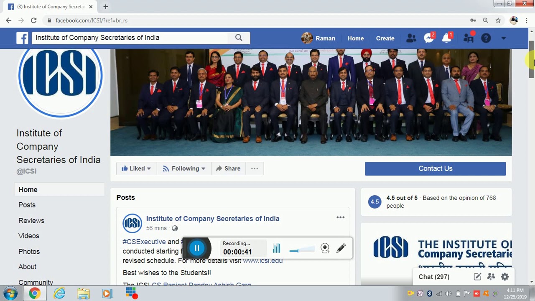The image size is (535, 301).
Task: Click the 4.5 rating badge
Action: 374,202
